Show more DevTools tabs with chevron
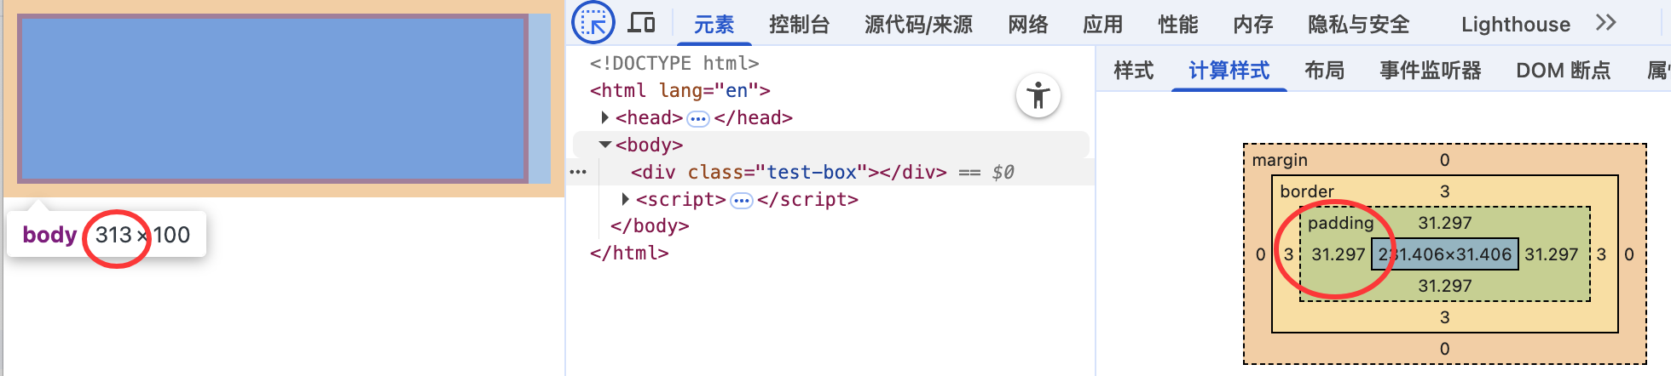The width and height of the screenshot is (1671, 376). [1605, 23]
